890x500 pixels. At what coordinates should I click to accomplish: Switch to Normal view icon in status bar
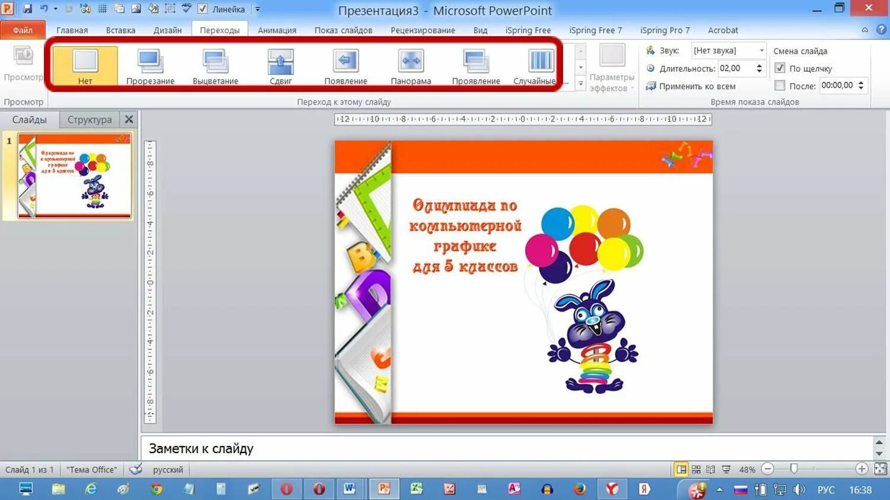pyautogui.click(x=681, y=469)
